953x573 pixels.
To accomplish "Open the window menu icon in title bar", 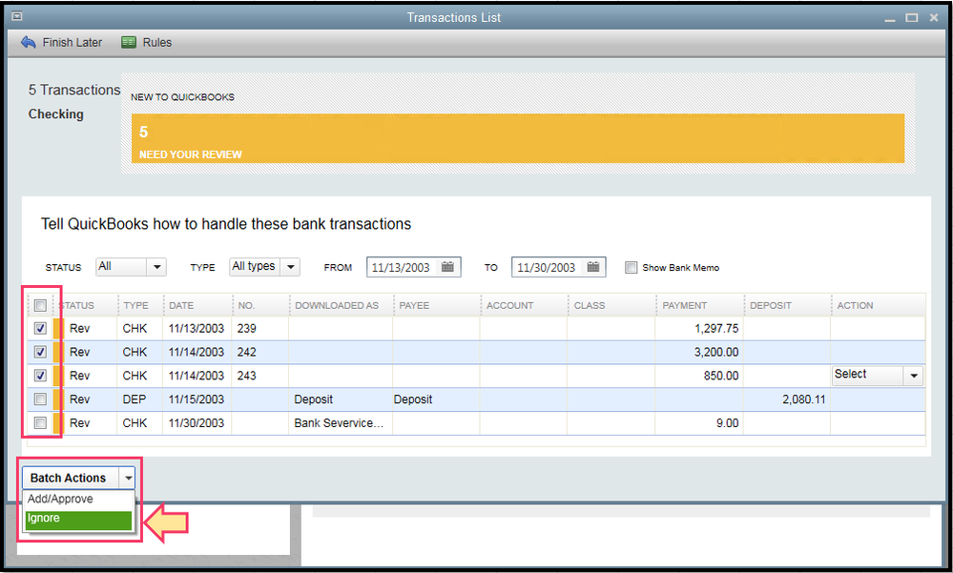I will (17, 17).
